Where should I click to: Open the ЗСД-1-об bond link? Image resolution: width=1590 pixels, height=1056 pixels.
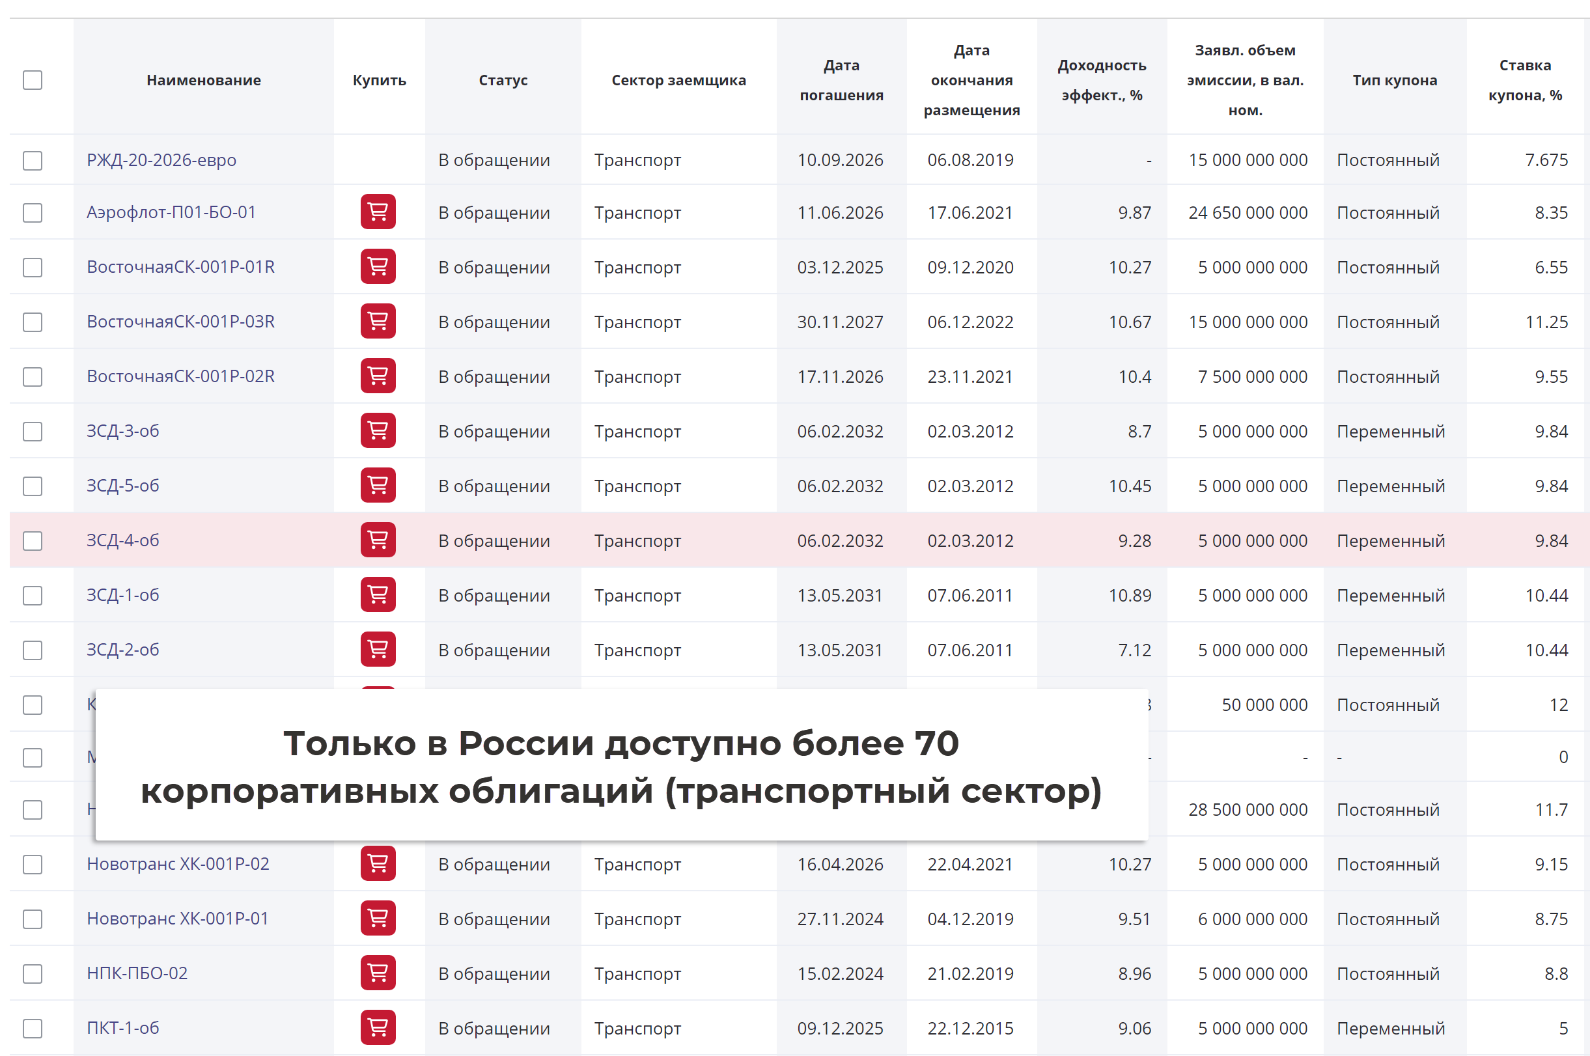tap(122, 595)
